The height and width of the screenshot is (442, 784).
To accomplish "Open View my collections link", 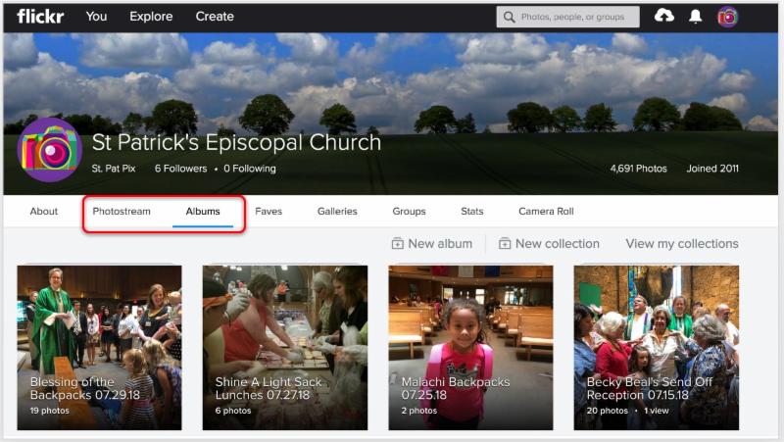I will pyautogui.click(x=682, y=243).
